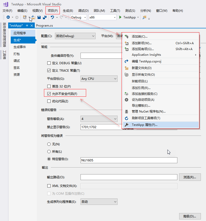Click the specific warnings field NU1605

(129, 160)
